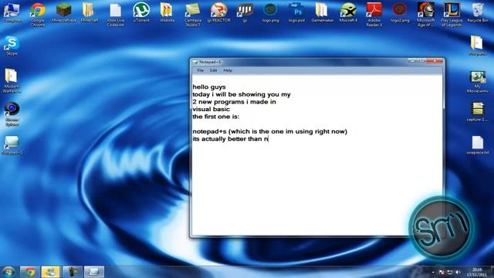Launch uTorrent from the desktop
The image size is (494, 278).
141,12
